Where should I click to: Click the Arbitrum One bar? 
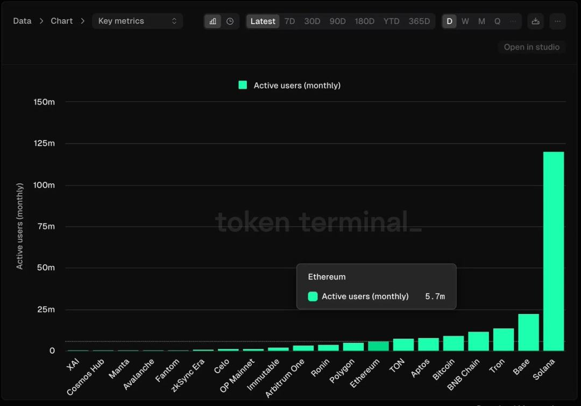tap(303, 348)
